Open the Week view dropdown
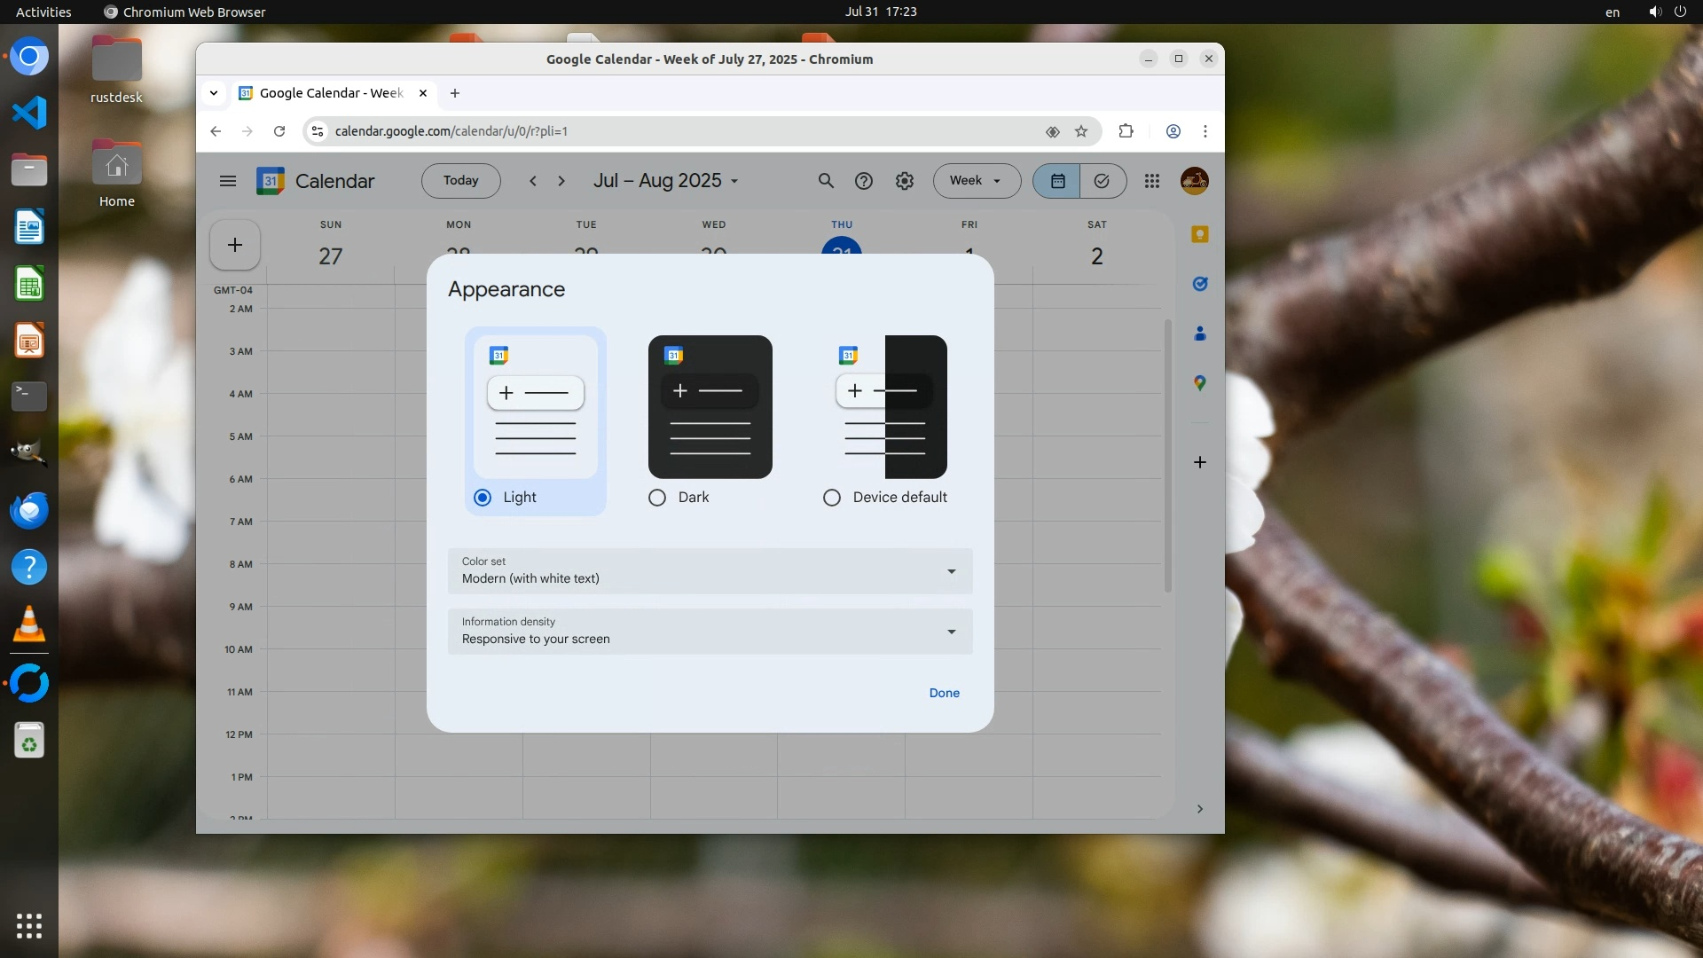1703x958 pixels. [976, 181]
